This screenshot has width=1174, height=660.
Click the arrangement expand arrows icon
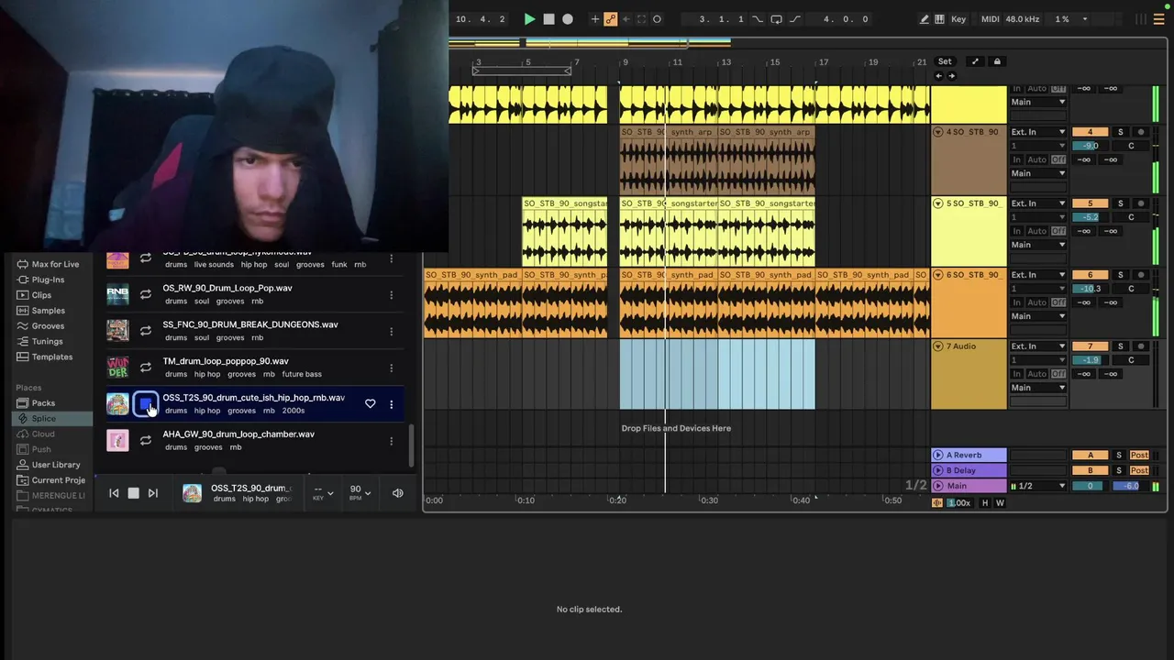975,61
